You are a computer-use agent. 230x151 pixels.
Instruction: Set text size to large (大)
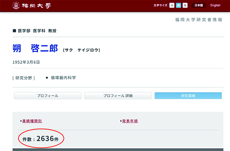[x=185, y=5]
